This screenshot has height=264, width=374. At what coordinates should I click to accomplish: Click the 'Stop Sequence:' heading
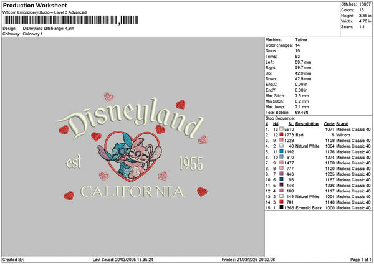click(280, 118)
